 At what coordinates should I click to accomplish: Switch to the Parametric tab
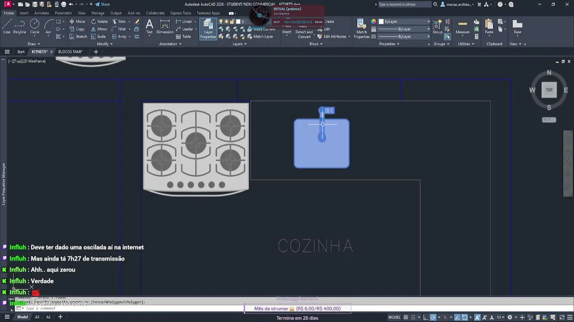point(63,13)
